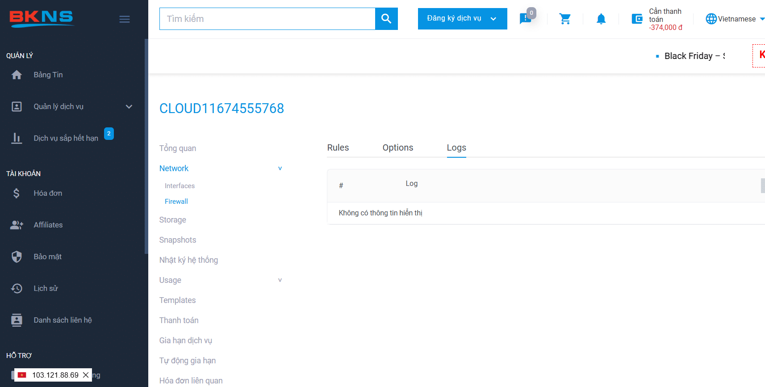
Task: Collapse the Network submenu arrow
Action: [280, 168]
